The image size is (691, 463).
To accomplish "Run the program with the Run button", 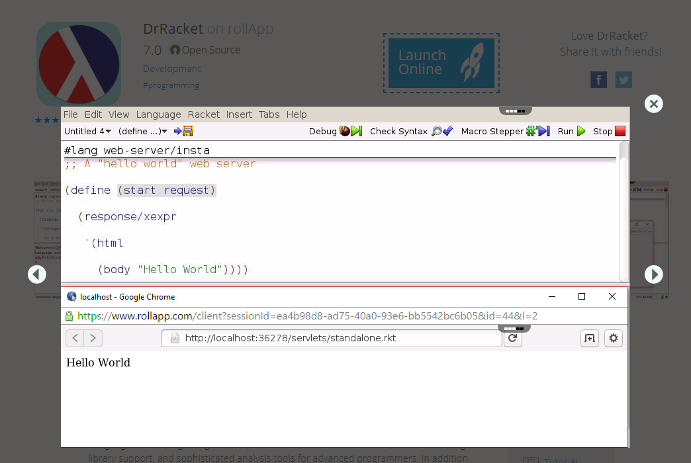I will tap(571, 131).
